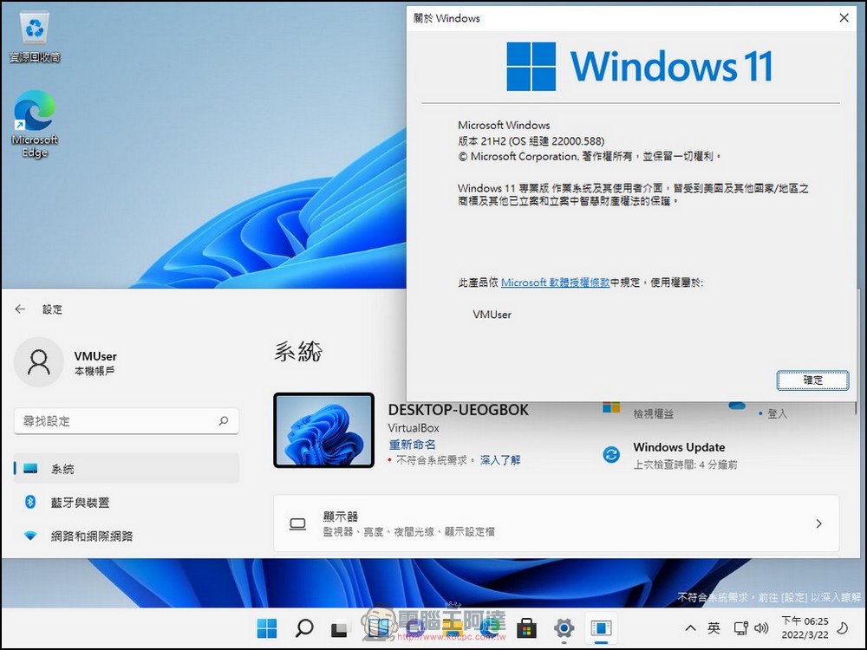Screen dimensions: 867x650
Task: Open Task View on the taskbar
Action: click(x=342, y=627)
